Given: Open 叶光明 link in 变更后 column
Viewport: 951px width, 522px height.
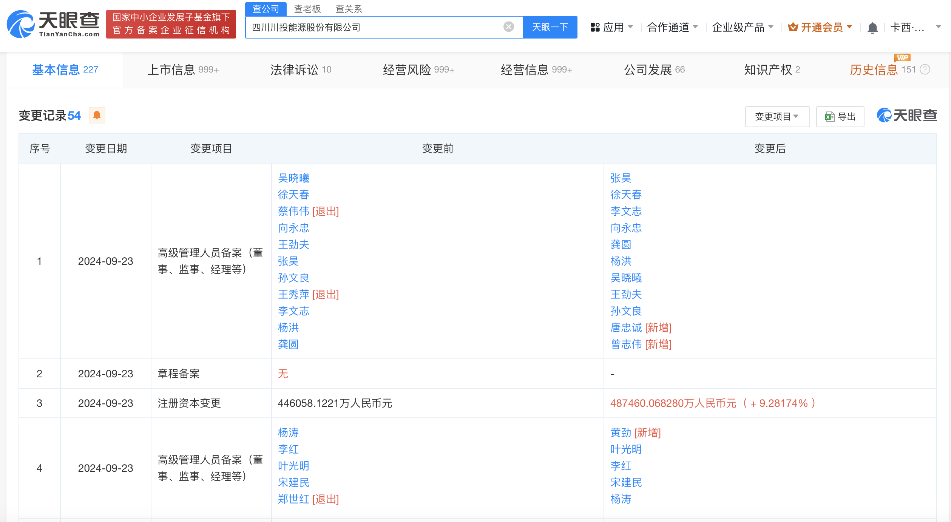Looking at the screenshot, I should [x=626, y=449].
